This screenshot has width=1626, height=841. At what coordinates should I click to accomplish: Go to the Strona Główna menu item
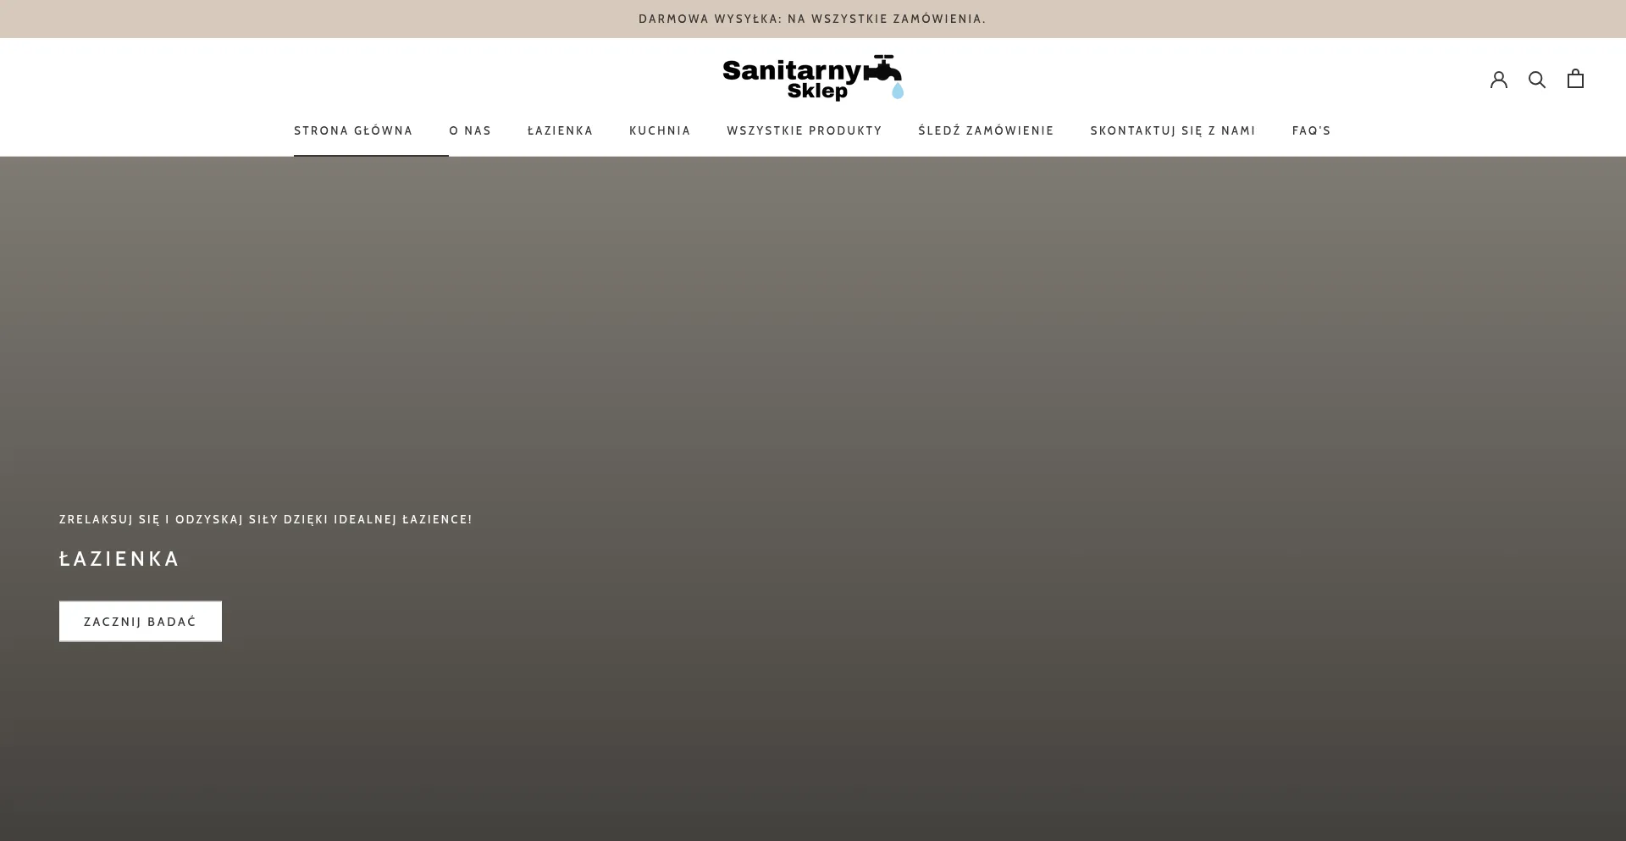(353, 130)
